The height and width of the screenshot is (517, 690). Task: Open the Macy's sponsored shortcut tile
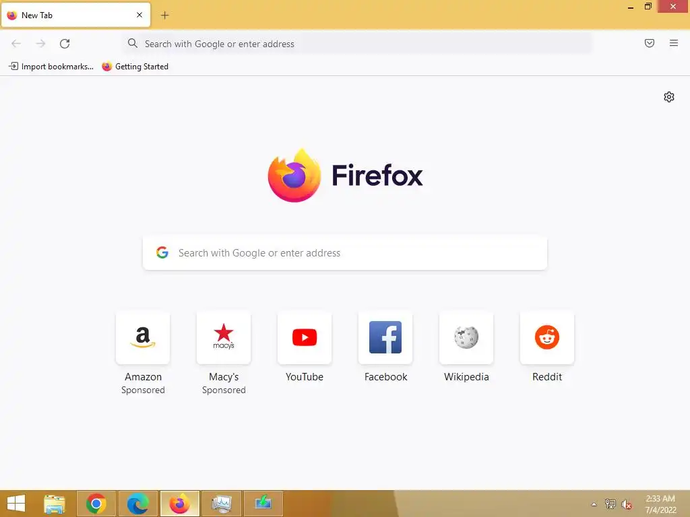click(x=224, y=338)
